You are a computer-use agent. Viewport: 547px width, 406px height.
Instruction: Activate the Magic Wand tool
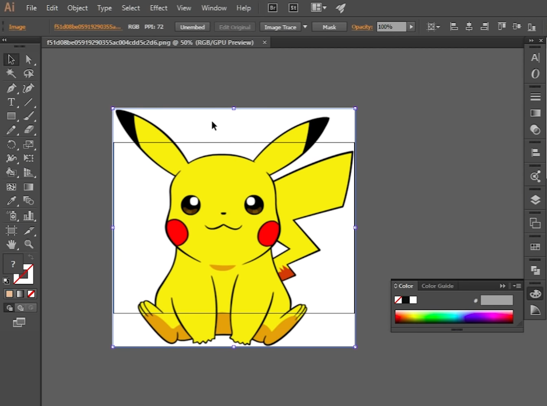[x=11, y=74]
